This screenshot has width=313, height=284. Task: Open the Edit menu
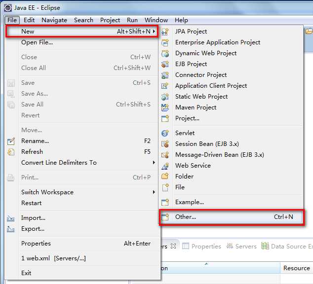coord(29,20)
